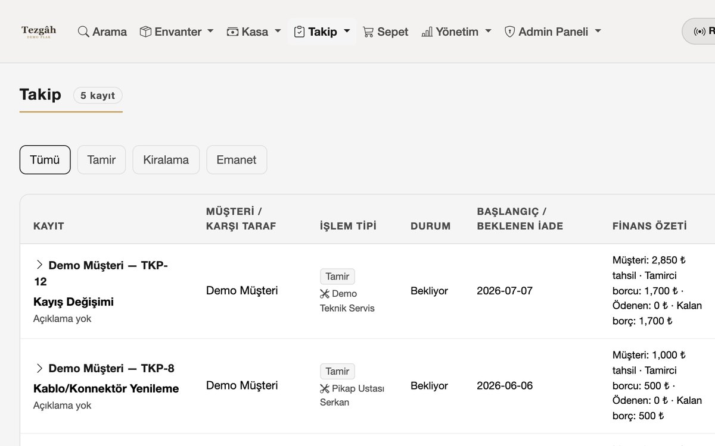Click the Bekliyor status in TKP-12 row
The height and width of the screenshot is (446, 715).
click(x=429, y=291)
